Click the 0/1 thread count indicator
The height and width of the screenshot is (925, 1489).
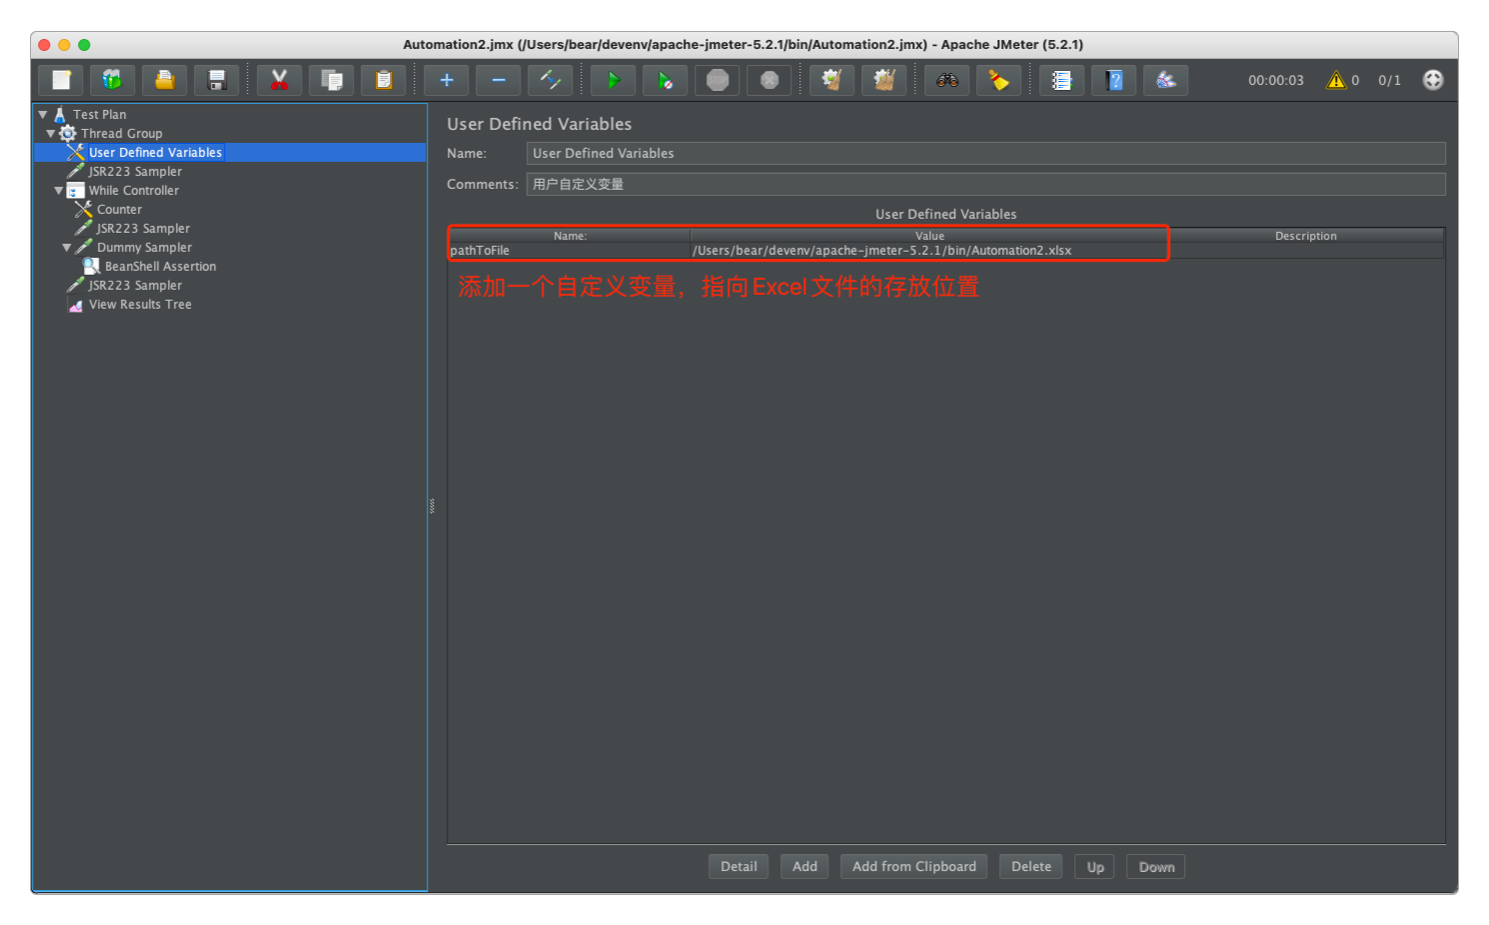click(1389, 81)
